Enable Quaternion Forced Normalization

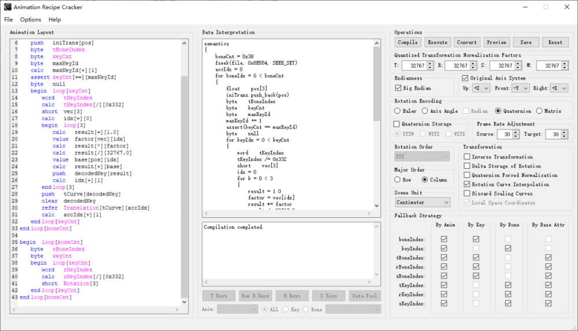[467, 175]
